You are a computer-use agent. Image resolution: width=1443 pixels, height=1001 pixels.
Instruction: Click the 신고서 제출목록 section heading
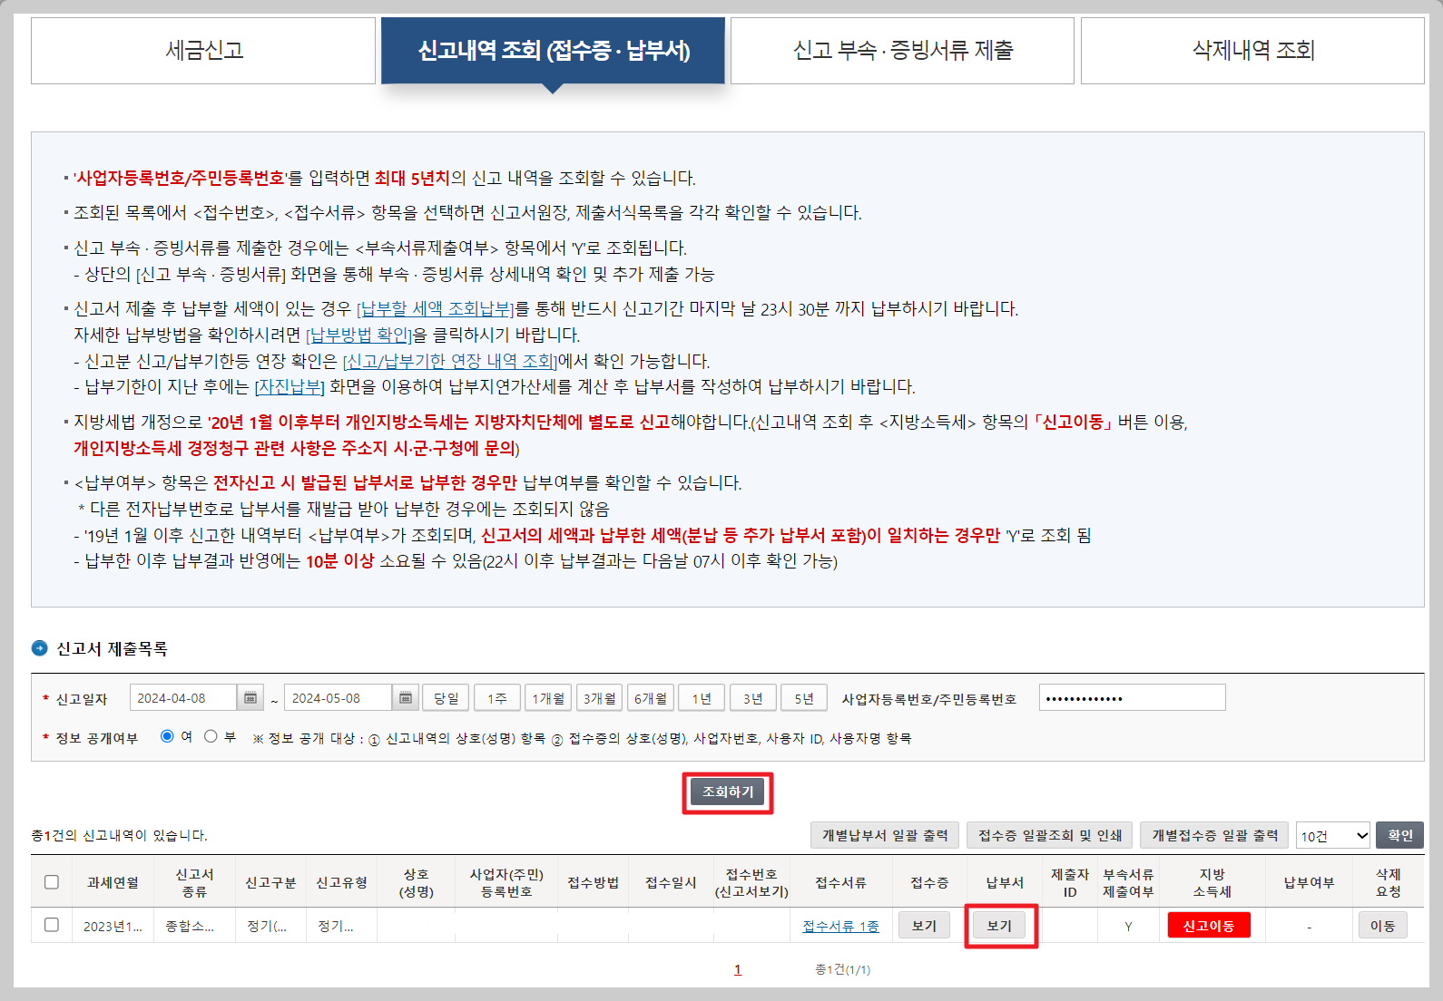pos(112,648)
